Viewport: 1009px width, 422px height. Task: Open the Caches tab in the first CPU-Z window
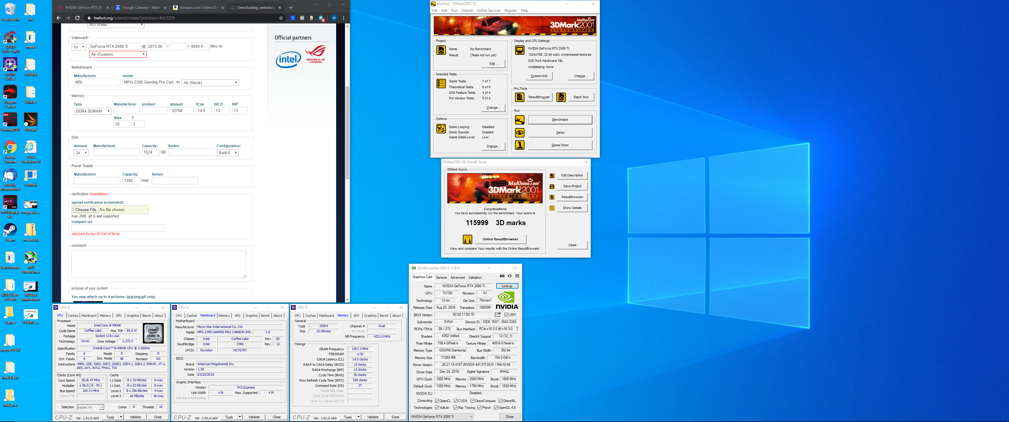coord(73,316)
